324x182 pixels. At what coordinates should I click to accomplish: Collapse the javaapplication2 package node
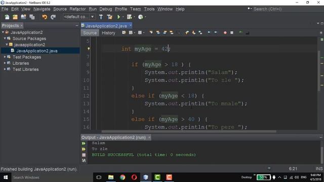click(x=7, y=44)
